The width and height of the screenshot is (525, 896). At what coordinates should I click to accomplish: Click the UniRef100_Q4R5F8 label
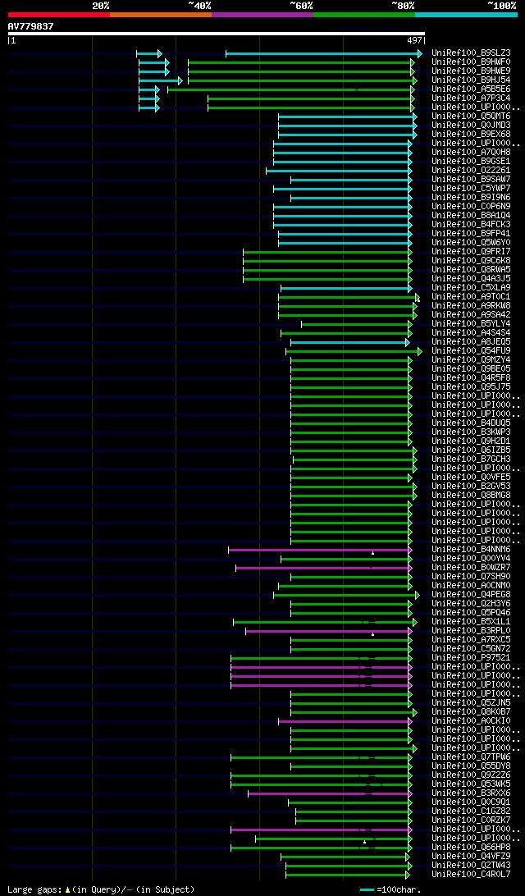tap(471, 377)
